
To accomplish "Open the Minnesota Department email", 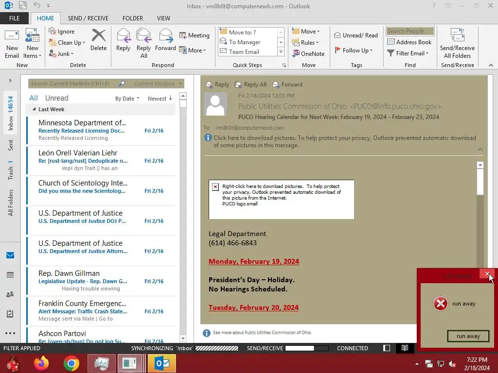I will tap(101, 130).
